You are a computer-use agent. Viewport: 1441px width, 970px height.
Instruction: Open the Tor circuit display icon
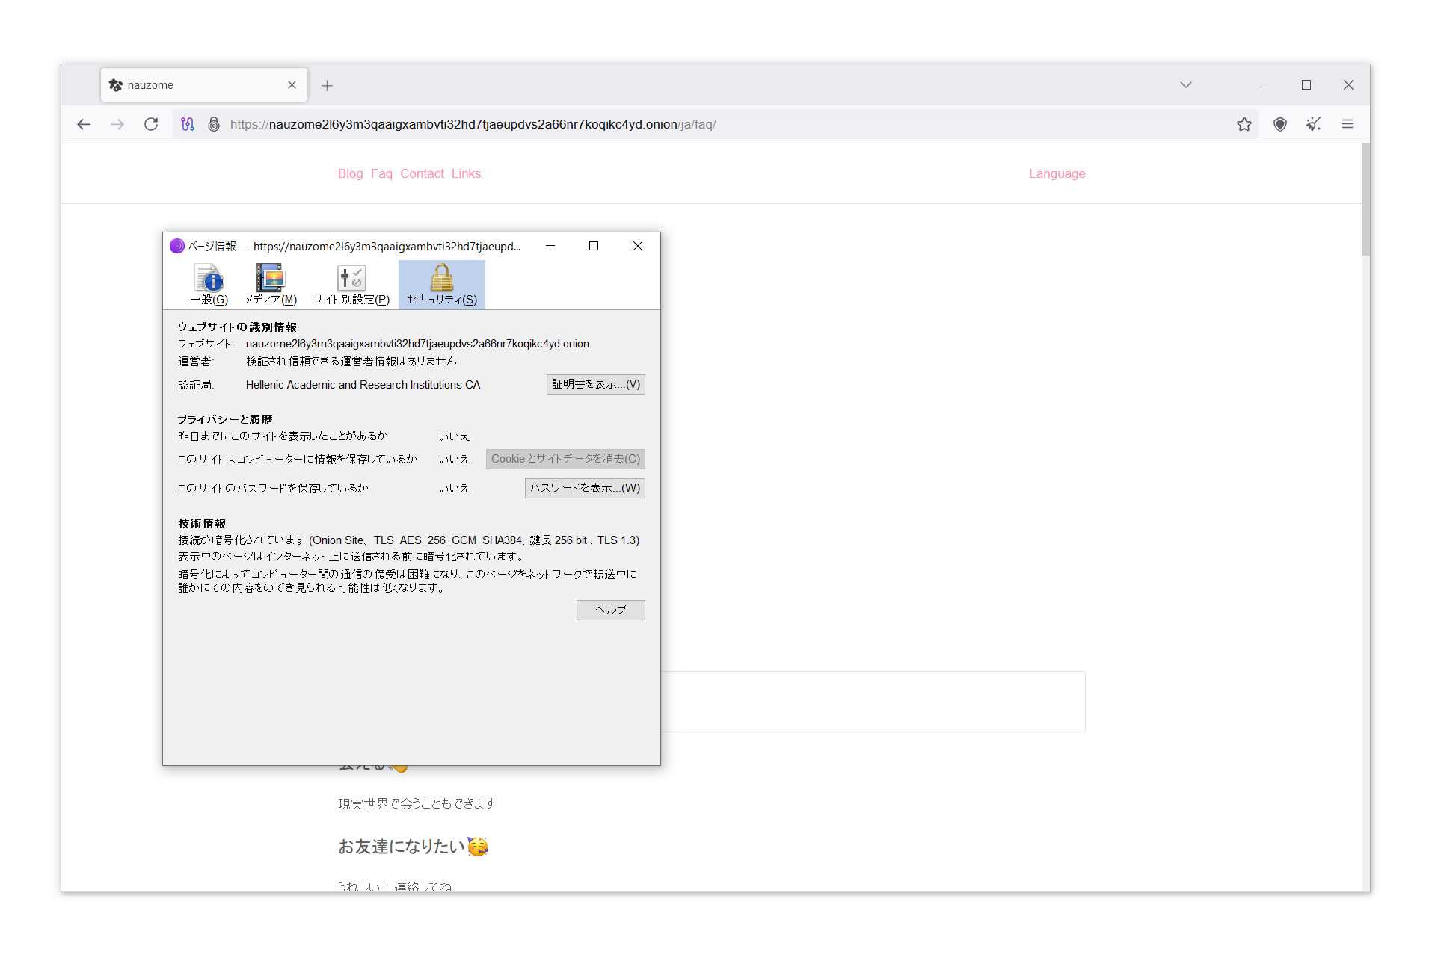click(x=188, y=124)
